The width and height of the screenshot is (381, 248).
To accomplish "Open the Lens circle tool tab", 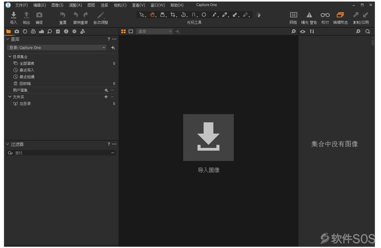I will 25,31.
